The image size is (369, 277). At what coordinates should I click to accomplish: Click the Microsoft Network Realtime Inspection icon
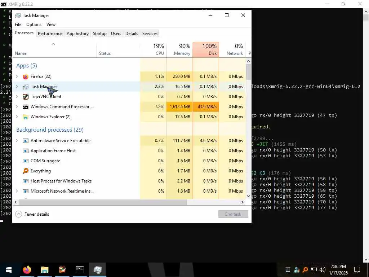26,191
